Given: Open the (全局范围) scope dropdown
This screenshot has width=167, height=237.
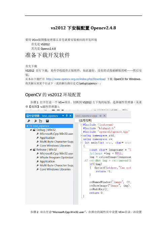Looking at the screenshot, I should (x=103, y=120).
